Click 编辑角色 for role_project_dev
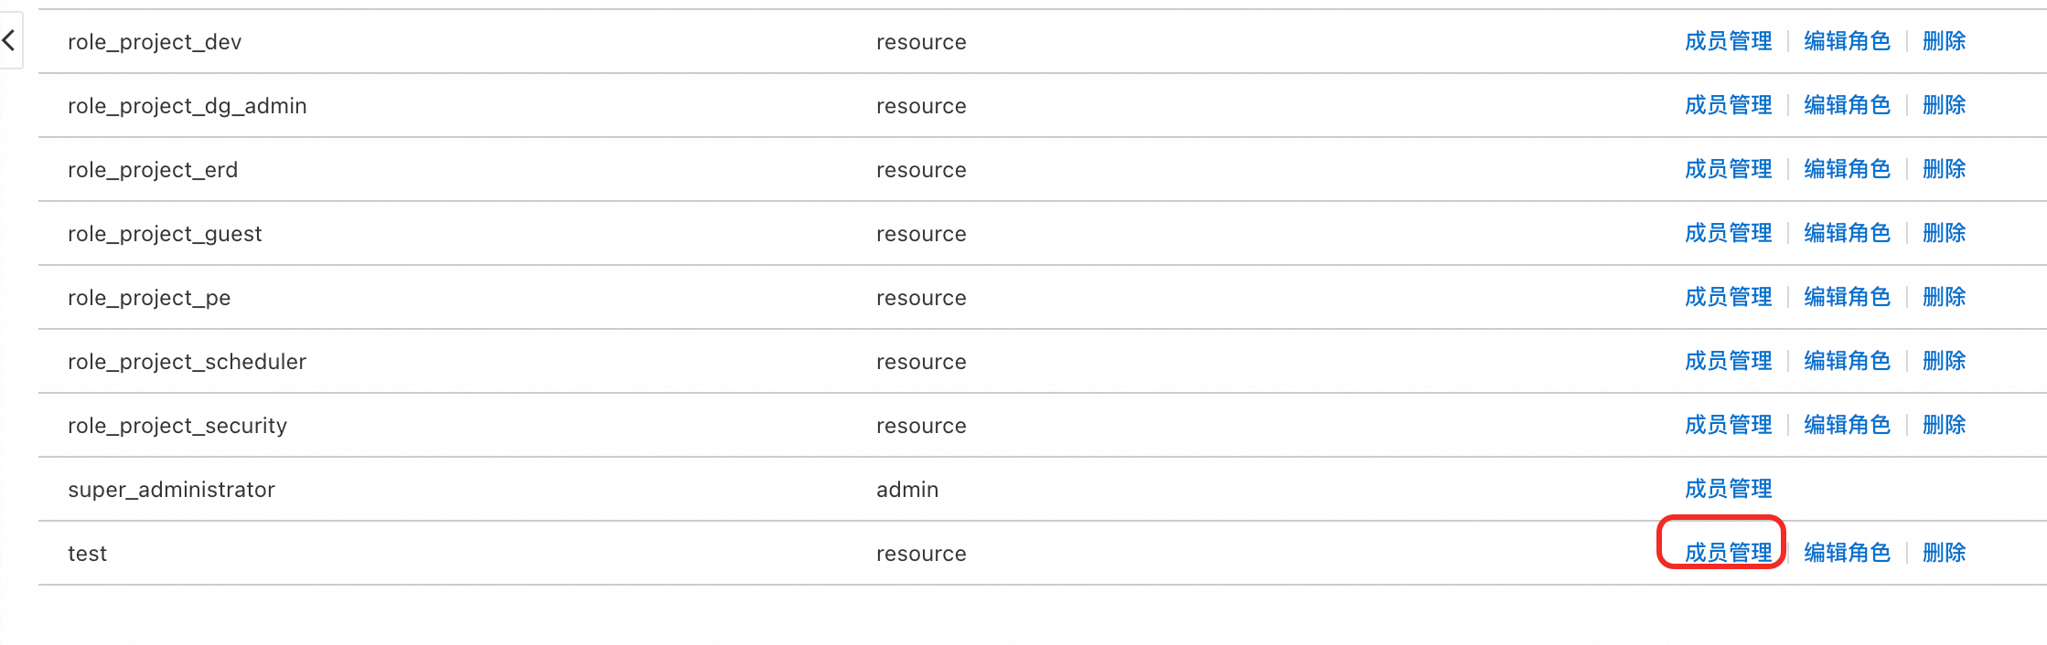Image resolution: width=2047 pixels, height=645 pixels. point(1847,41)
